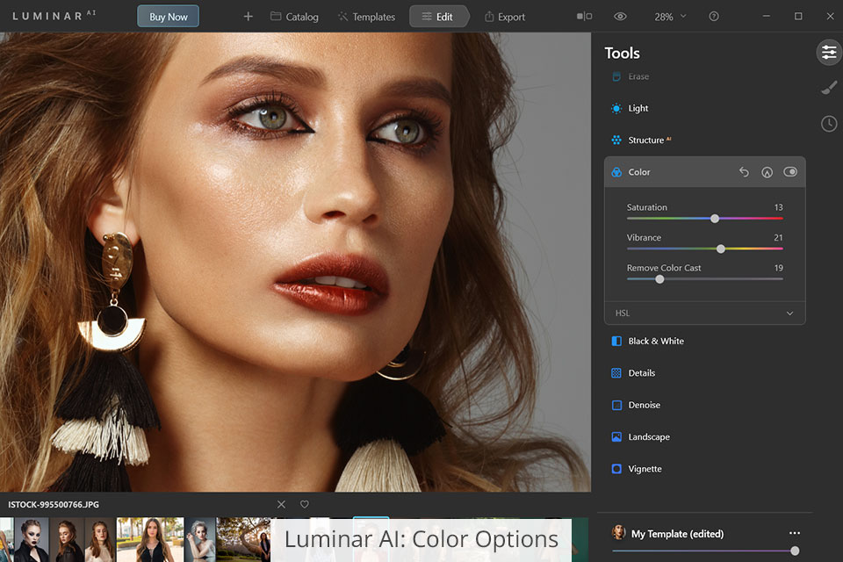Click the Remove Color Cast value 19
Viewport: 843px width, 562px height.
point(779,268)
